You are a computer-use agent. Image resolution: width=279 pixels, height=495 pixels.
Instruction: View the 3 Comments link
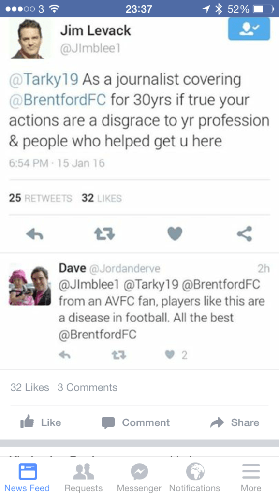(88, 387)
